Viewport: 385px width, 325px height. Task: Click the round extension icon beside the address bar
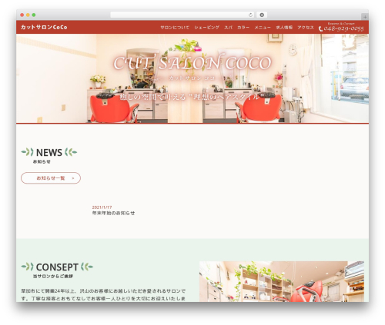(x=262, y=15)
